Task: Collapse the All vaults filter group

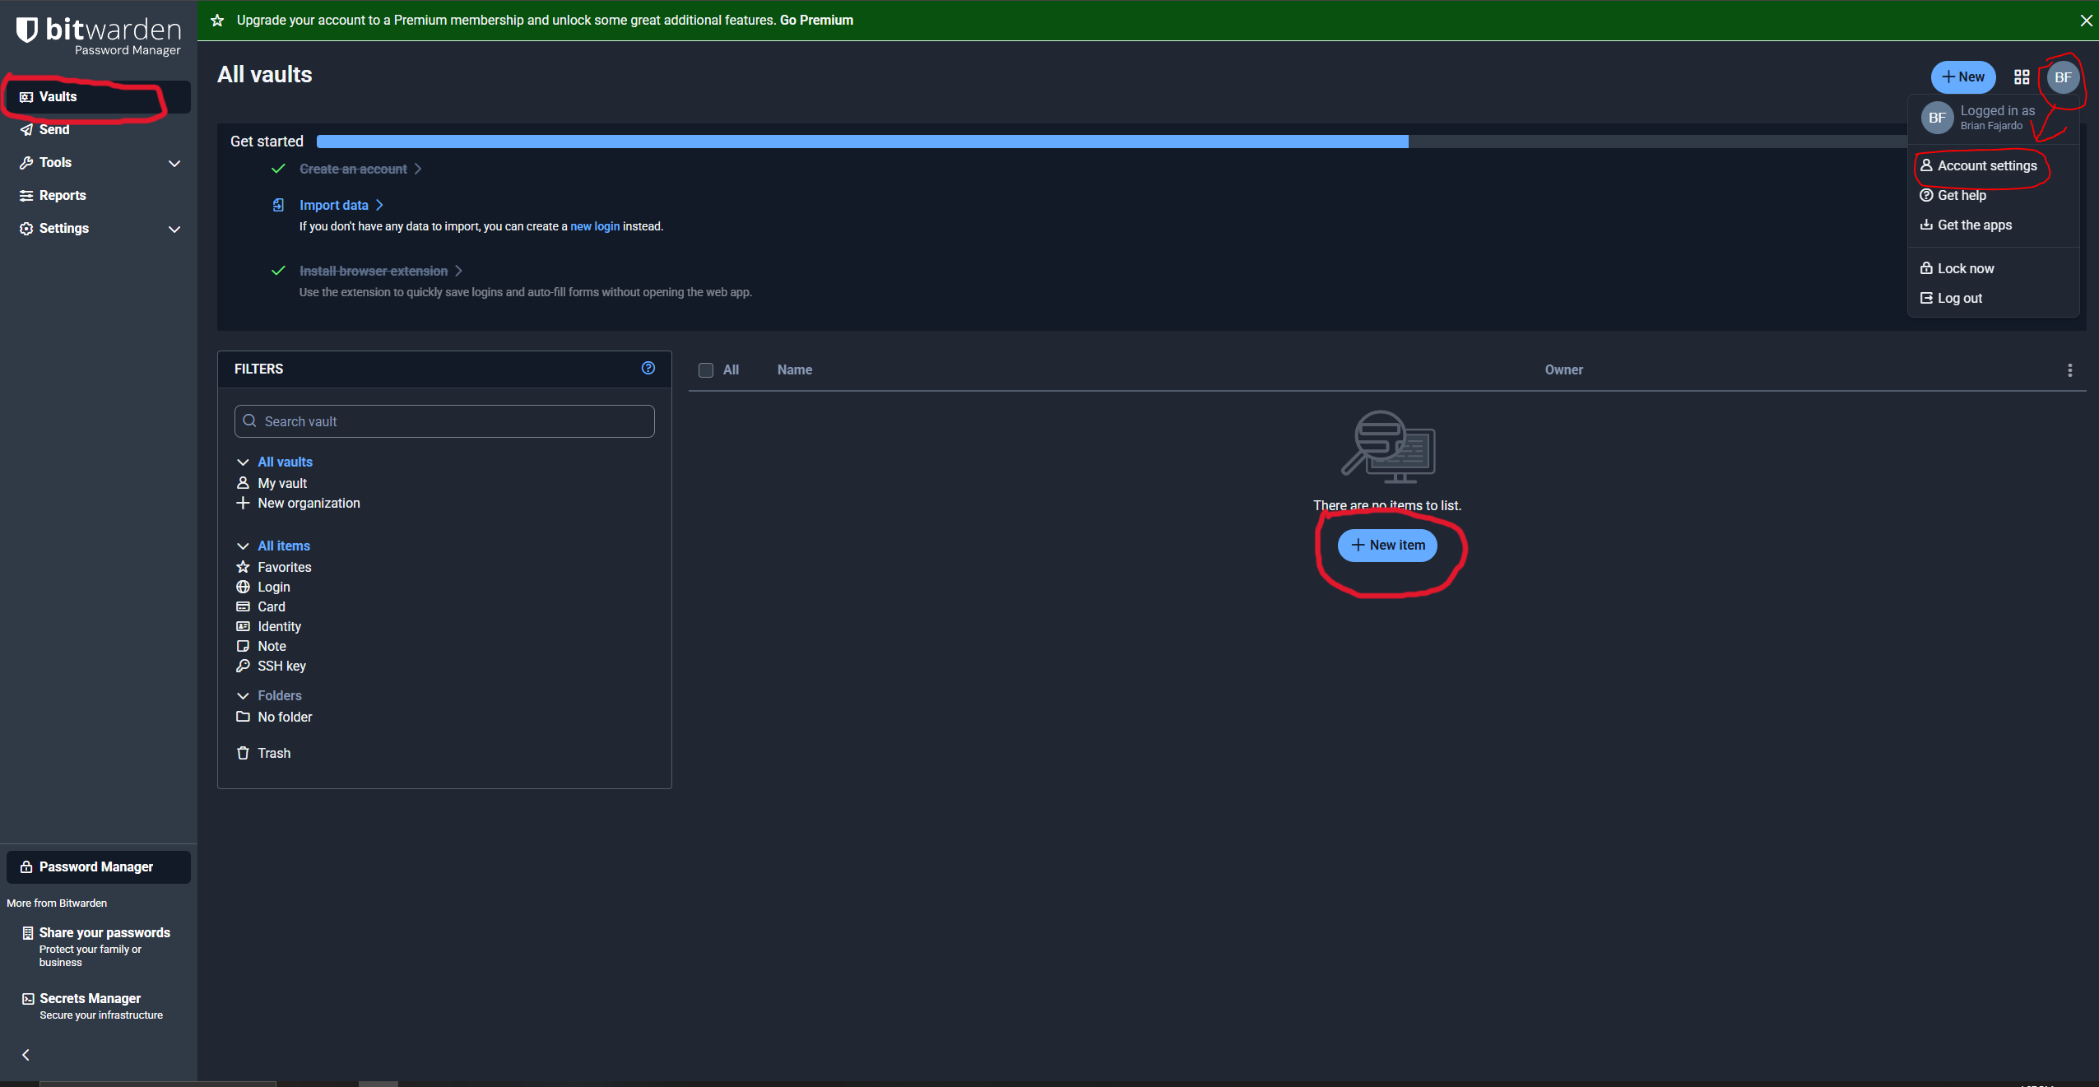Action: coord(243,462)
